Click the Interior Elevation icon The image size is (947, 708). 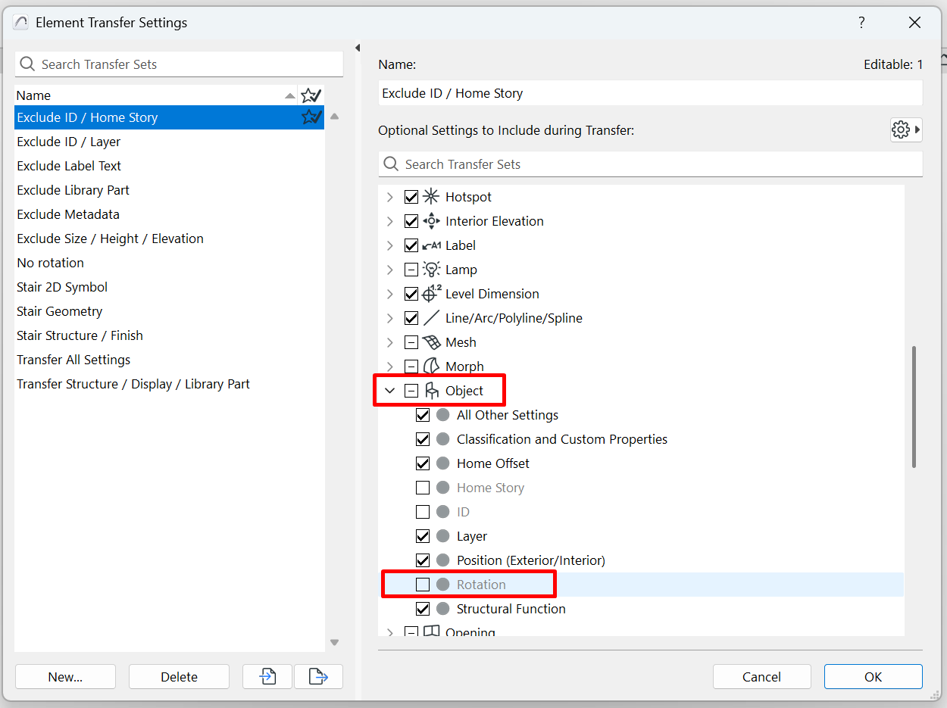(430, 220)
